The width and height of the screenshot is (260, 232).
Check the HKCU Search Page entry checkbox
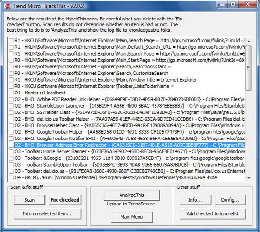(x=11, y=41)
